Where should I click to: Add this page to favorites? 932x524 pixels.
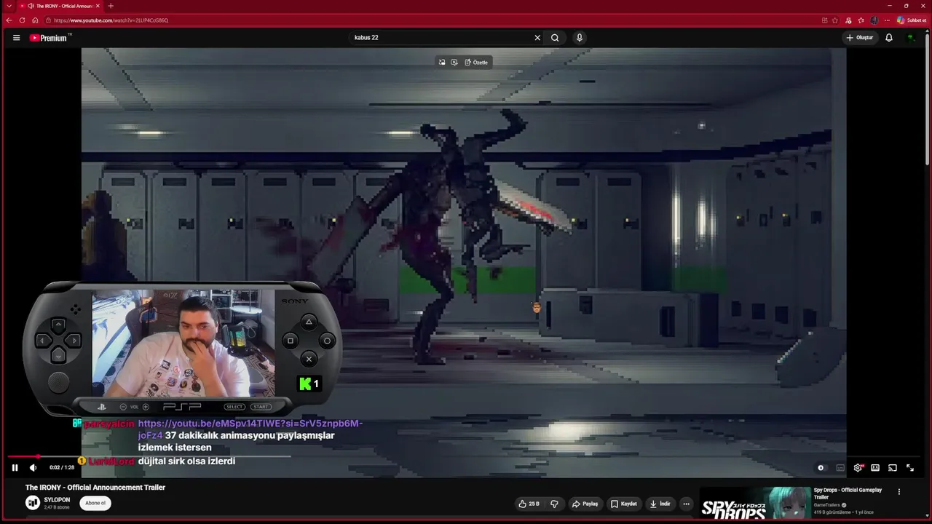[x=835, y=20]
